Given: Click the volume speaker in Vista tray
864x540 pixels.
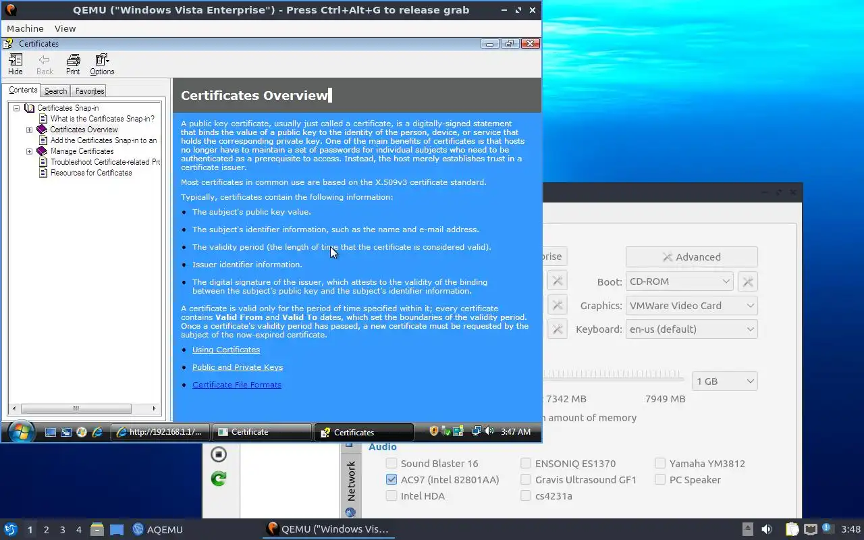Looking at the screenshot, I should point(489,431).
